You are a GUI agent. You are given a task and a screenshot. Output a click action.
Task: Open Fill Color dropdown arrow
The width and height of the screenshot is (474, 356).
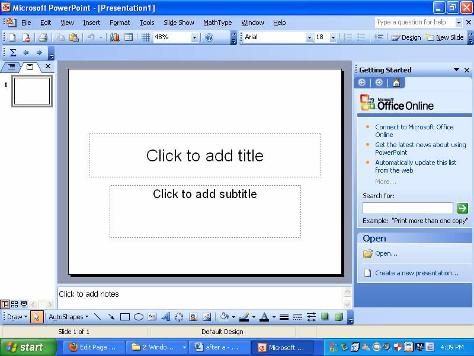(233, 317)
